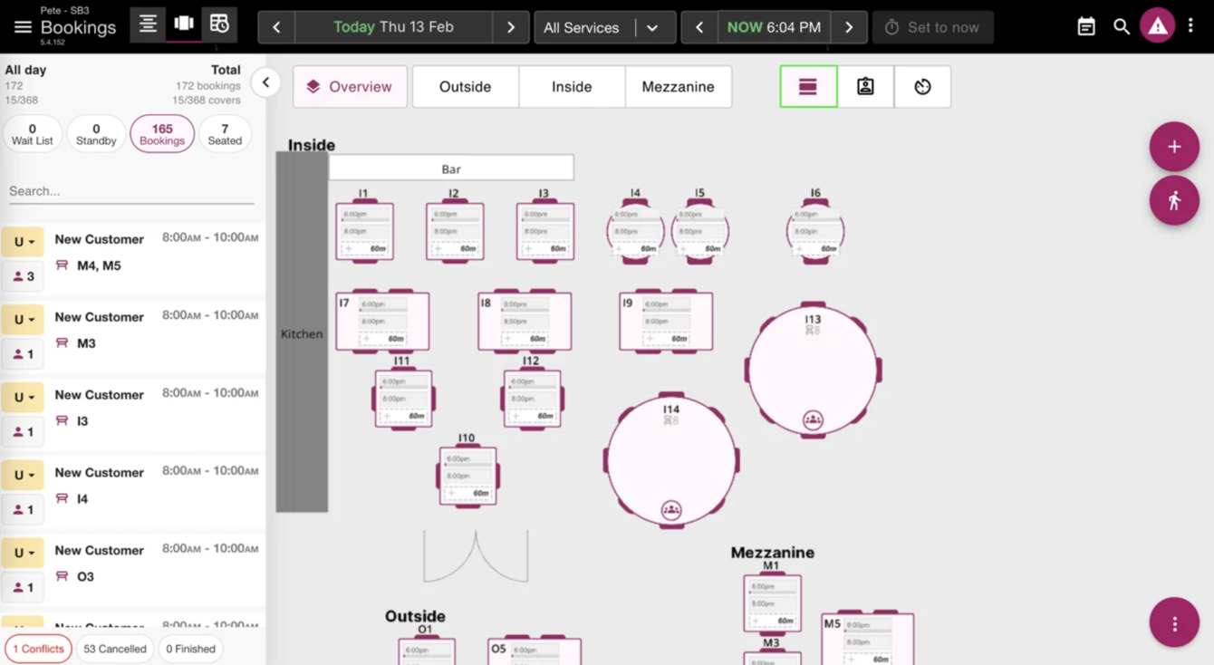Open status dropdown for the I3 booking
The height and width of the screenshot is (665, 1214).
click(23, 398)
